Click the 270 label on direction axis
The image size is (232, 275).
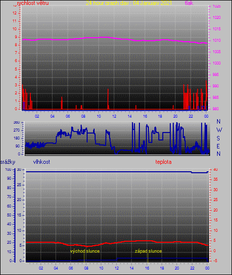[16, 131]
